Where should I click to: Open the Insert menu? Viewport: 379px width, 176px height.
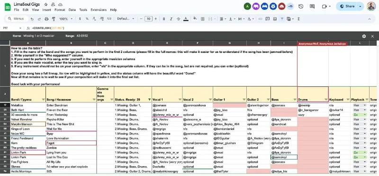click(x=46, y=10)
